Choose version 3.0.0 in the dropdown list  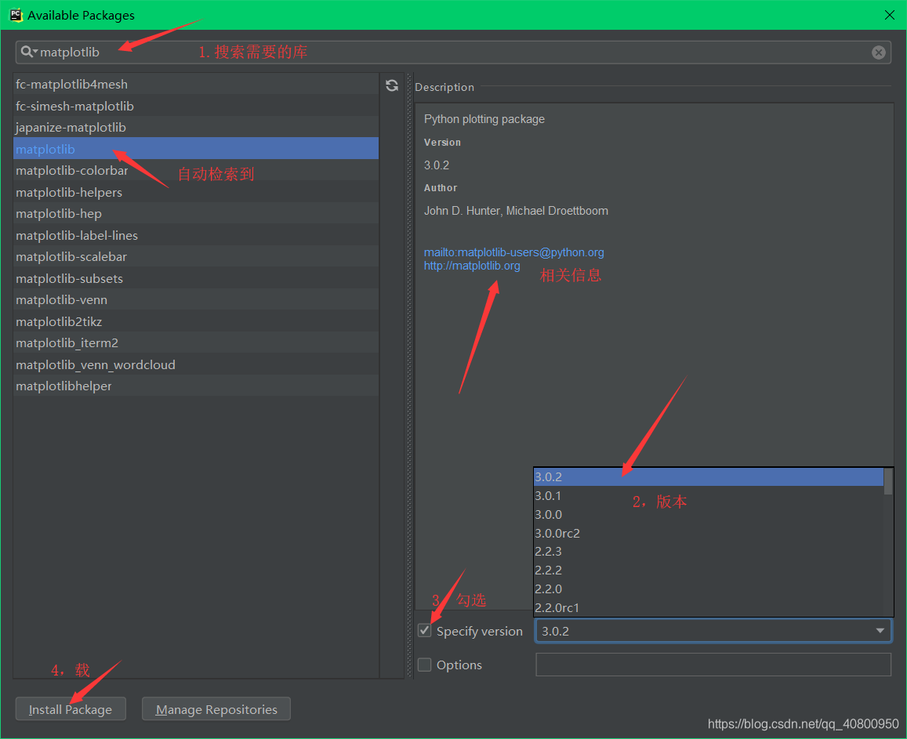709,515
